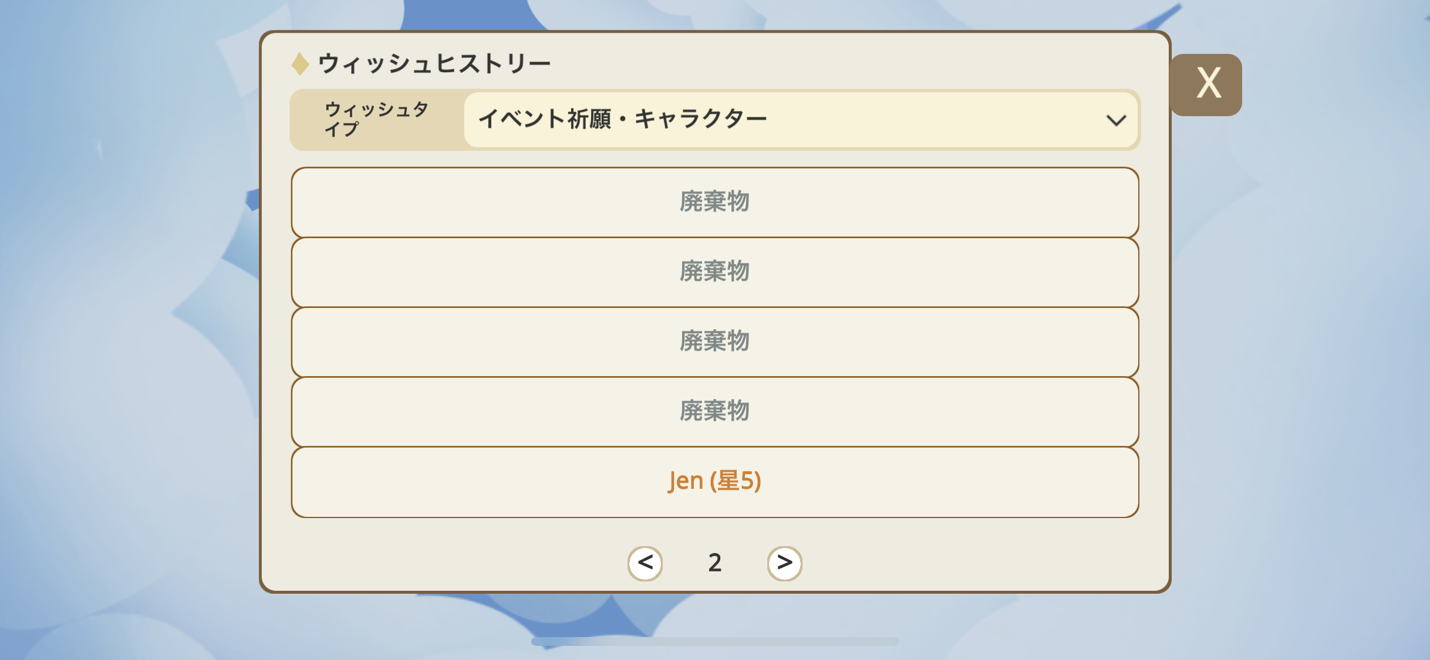The image size is (1430, 660).
Task: Go to the next page with the > arrow
Action: [784, 563]
